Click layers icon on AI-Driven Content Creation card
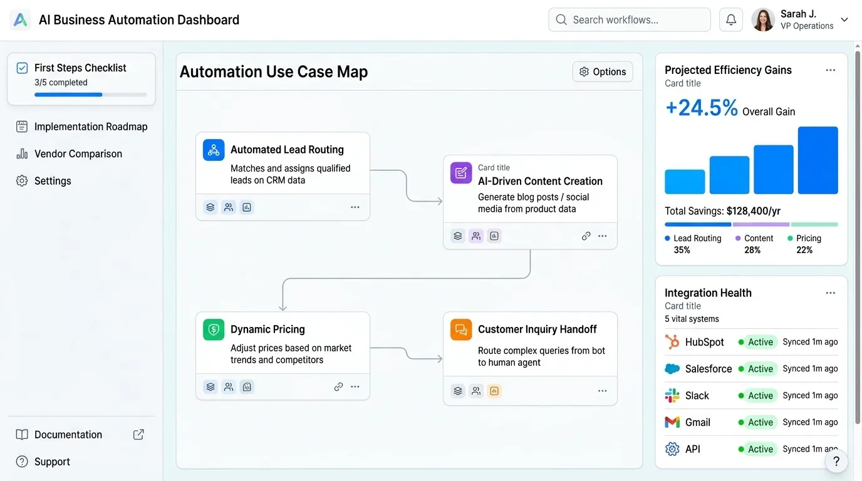862x481 pixels. [458, 236]
